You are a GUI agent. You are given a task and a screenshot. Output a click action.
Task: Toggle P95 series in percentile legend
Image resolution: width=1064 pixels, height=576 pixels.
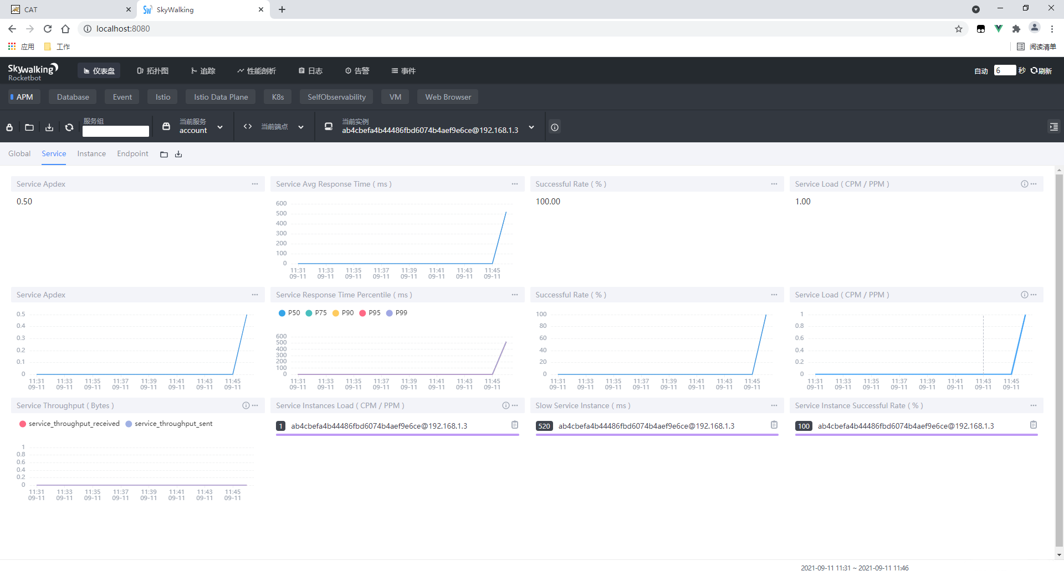pos(370,313)
